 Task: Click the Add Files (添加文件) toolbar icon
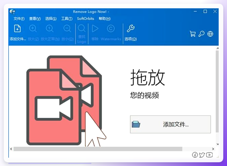17,28
